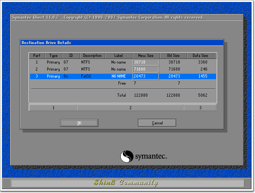Click Old Size value 71680
Viewport: 255px width, 193px height.
pyautogui.click(x=174, y=69)
